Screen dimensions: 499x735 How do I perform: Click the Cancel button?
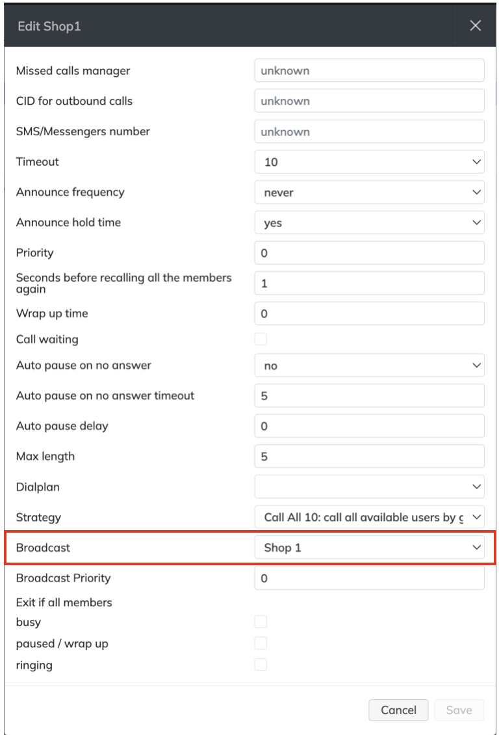398,710
